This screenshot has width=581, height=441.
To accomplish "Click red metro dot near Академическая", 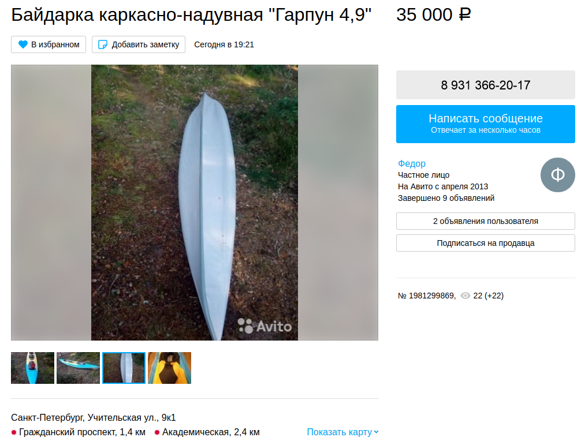I will tap(157, 432).
